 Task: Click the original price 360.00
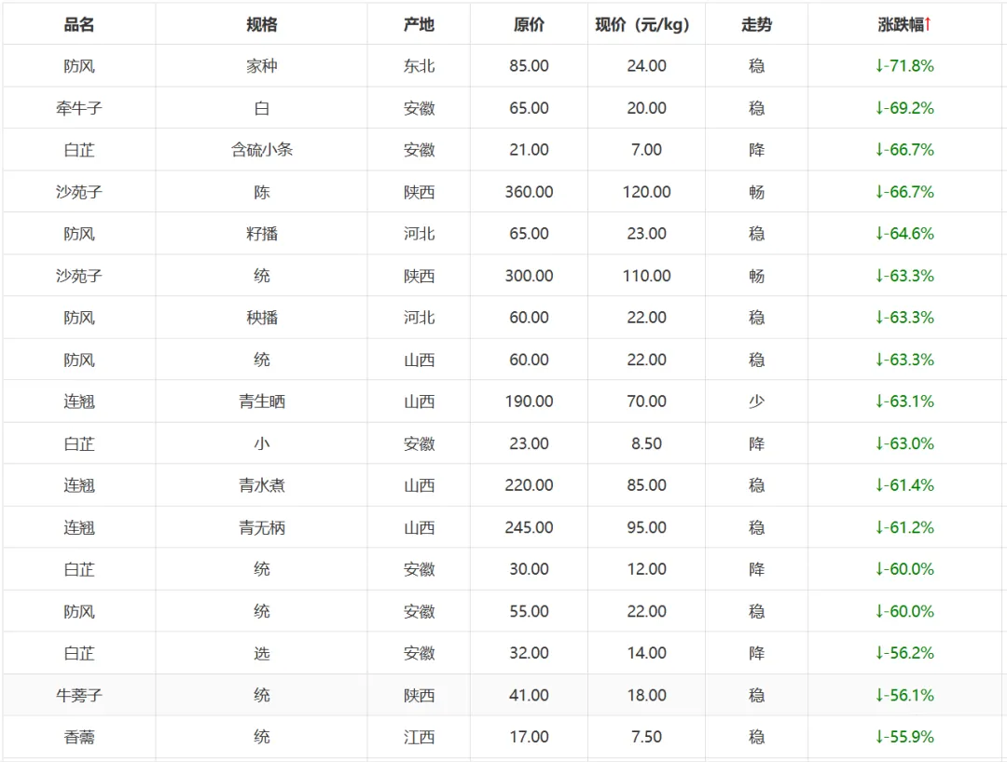click(x=529, y=192)
